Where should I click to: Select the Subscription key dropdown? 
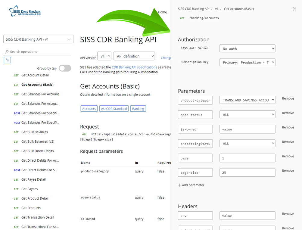[x=247, y=62]
